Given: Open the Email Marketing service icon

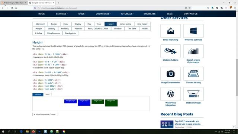Looking at the screenshot, I should click(170, 31).
